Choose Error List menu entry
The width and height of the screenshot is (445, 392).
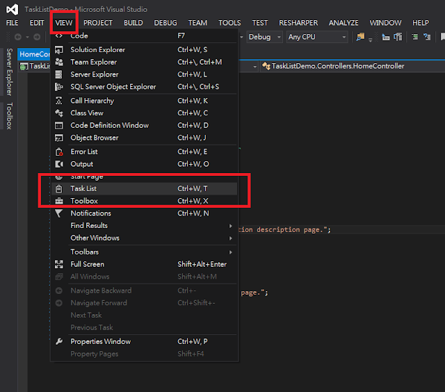[144, 152]
